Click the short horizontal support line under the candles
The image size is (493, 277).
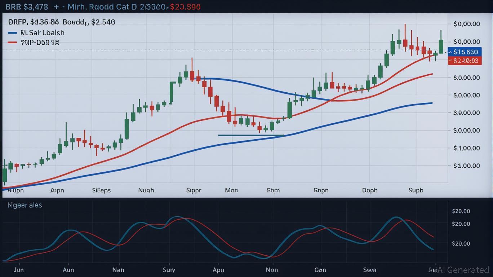(251, 135)
